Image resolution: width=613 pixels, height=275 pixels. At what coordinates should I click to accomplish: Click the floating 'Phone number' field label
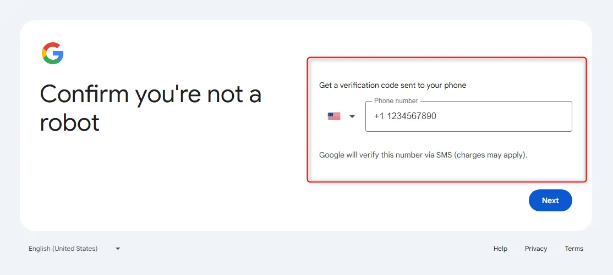(x=396, y=101)
